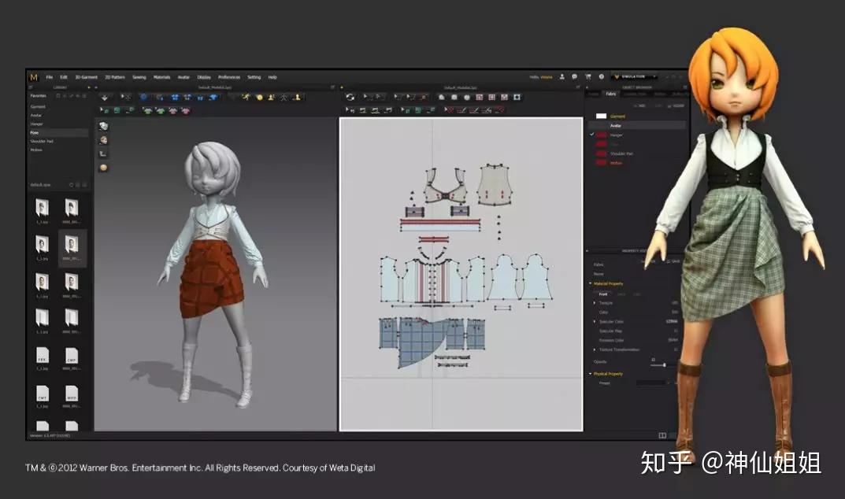845x499 pixels.
Task: Switch to the Fabric tab in Object Browser
Action: [610, 94]
